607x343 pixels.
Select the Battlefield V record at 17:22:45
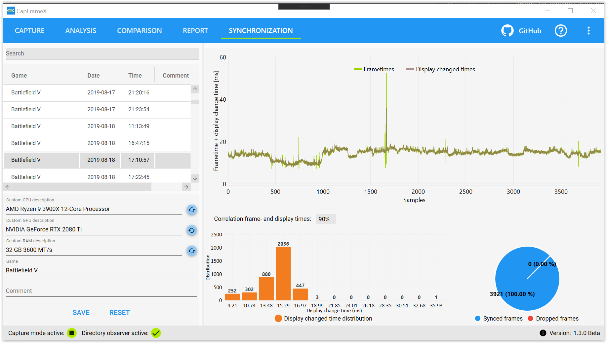point(97,176)
